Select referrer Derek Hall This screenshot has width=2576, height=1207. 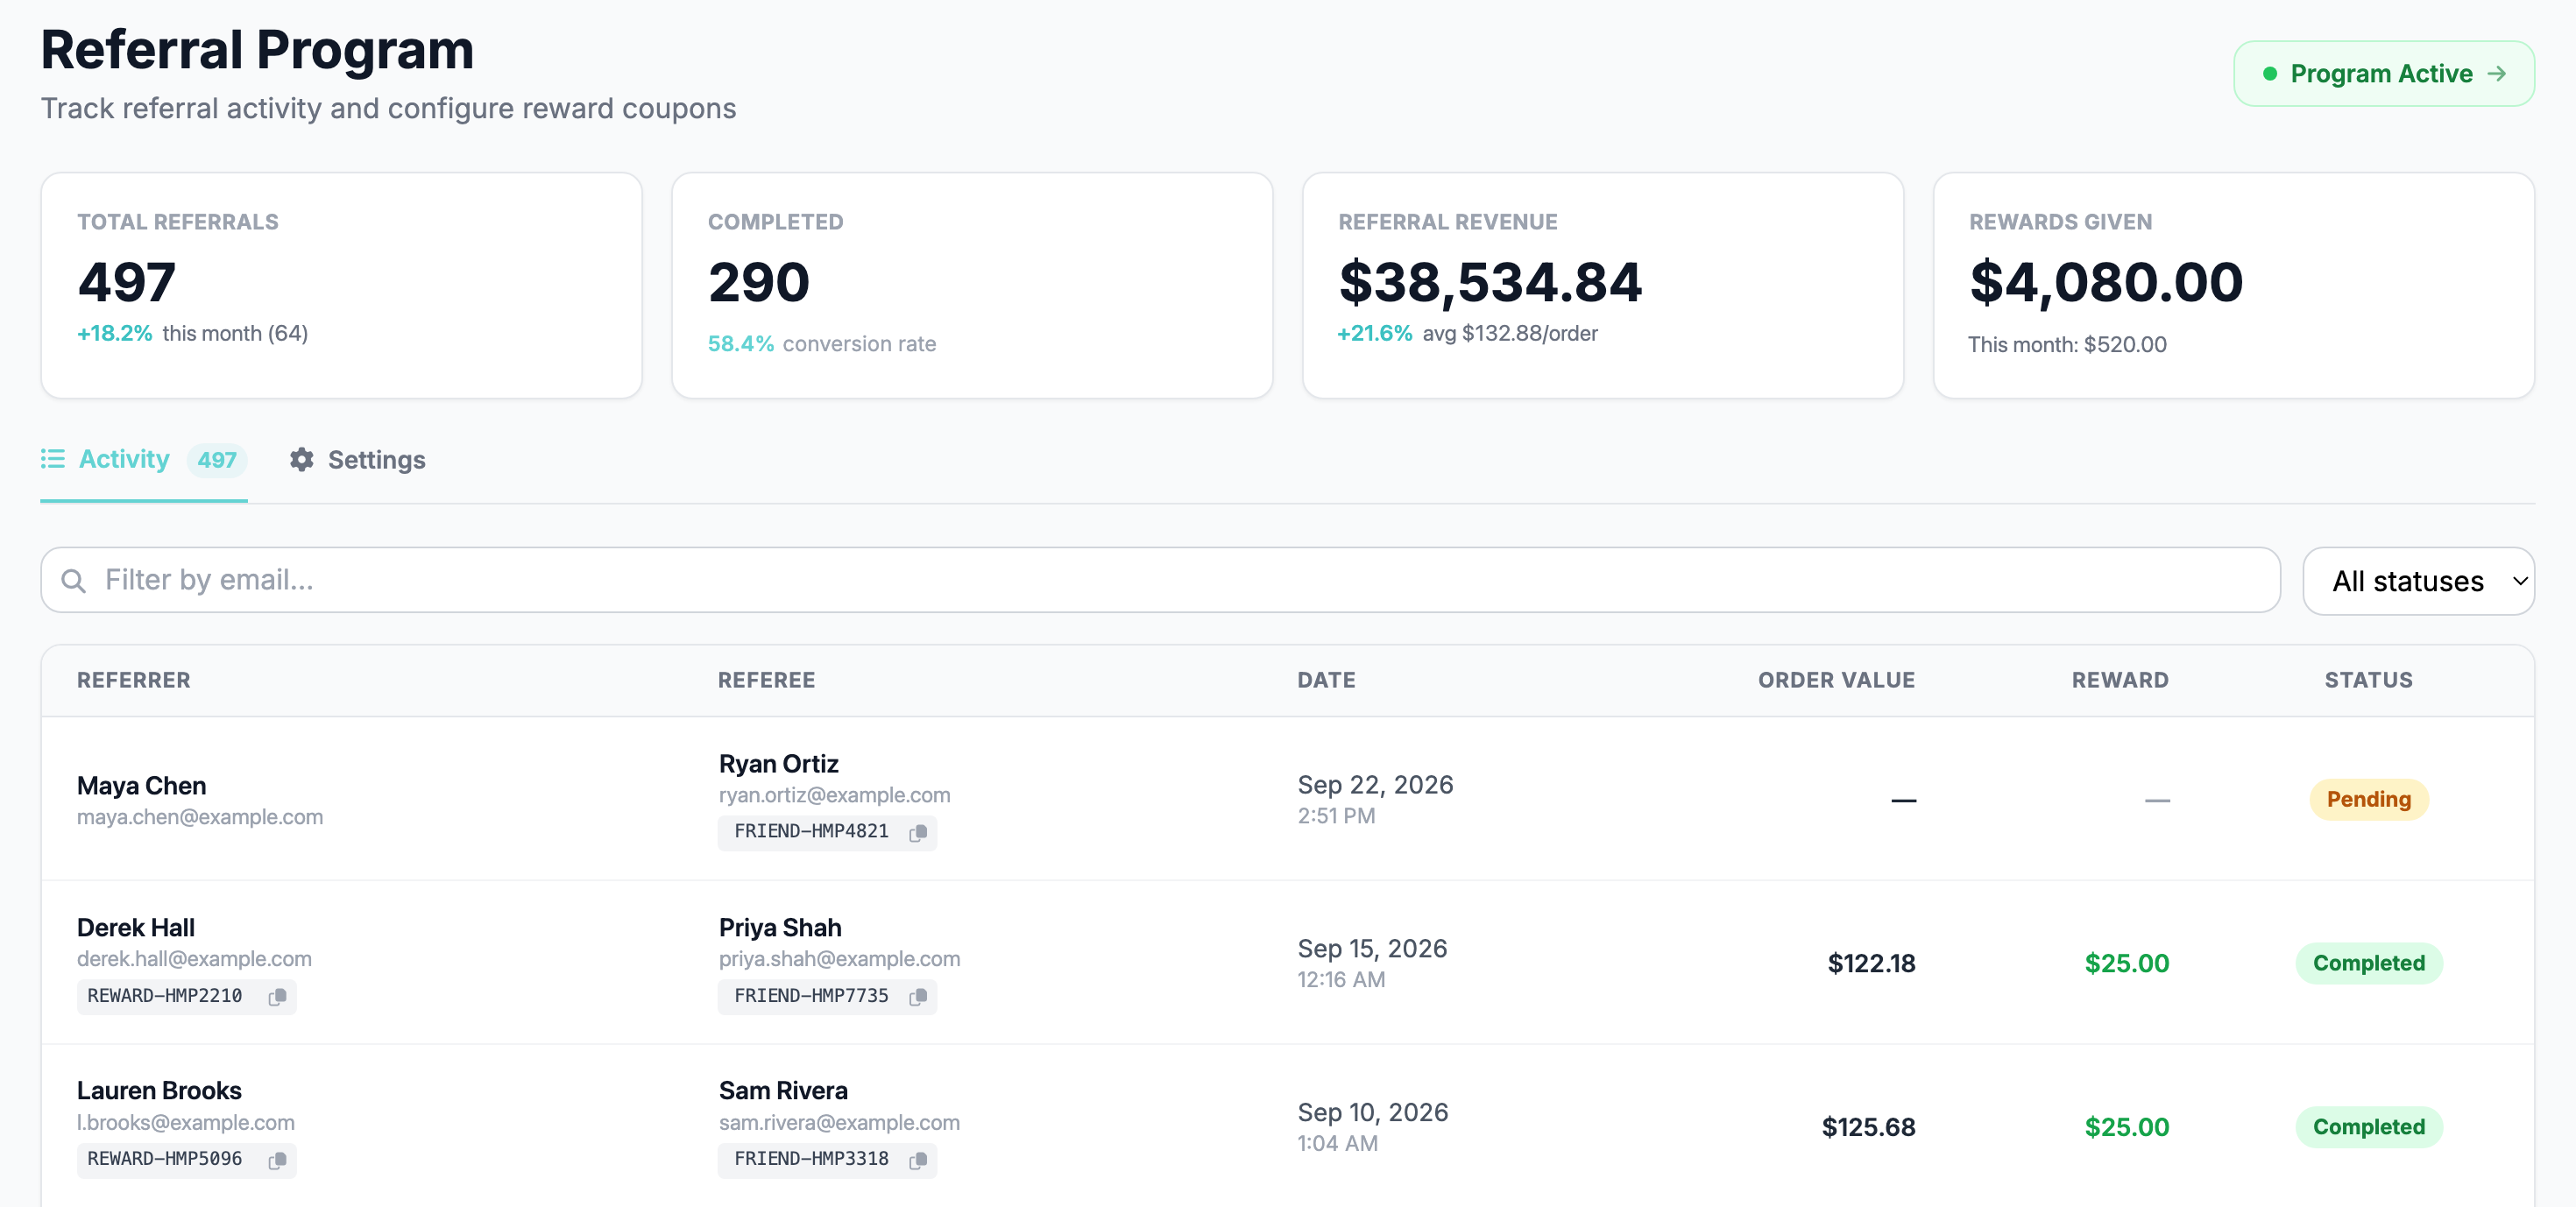[135, 928]
